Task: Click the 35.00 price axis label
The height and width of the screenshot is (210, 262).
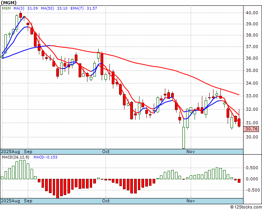Action: point(252,70)
